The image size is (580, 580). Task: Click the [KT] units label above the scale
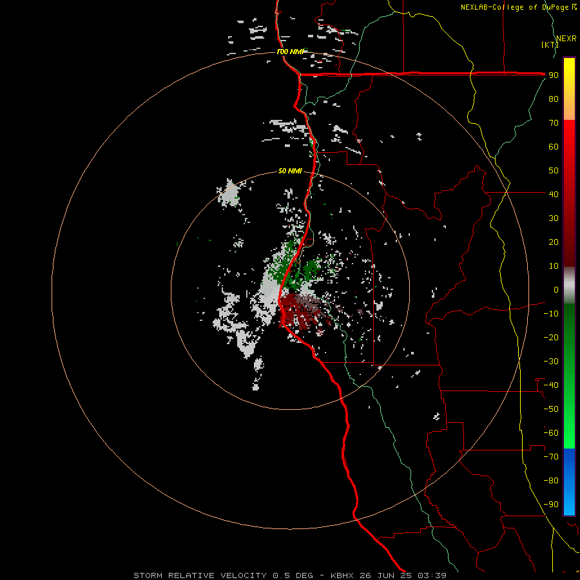tap(550, 44)
